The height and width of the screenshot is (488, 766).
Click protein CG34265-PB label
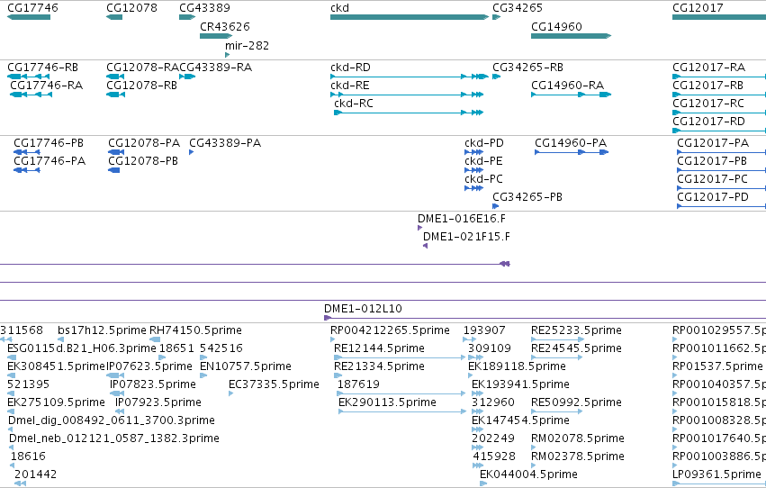point(527,197)
